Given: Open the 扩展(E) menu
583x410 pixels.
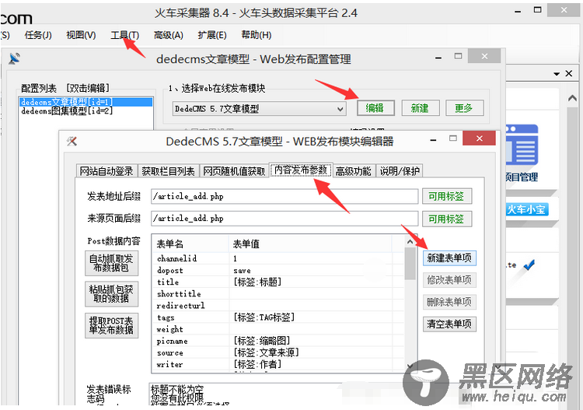Looking at the screenshot, I should click(212, 35).
